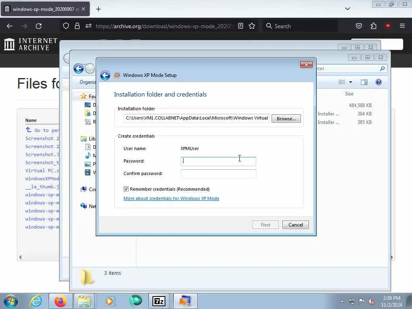
Task: Click the Firefox reload button
Action: tap(39, 26)
